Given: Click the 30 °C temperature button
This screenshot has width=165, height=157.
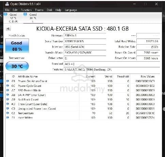Looking at the screenshot, I should [x=17, y=66].
